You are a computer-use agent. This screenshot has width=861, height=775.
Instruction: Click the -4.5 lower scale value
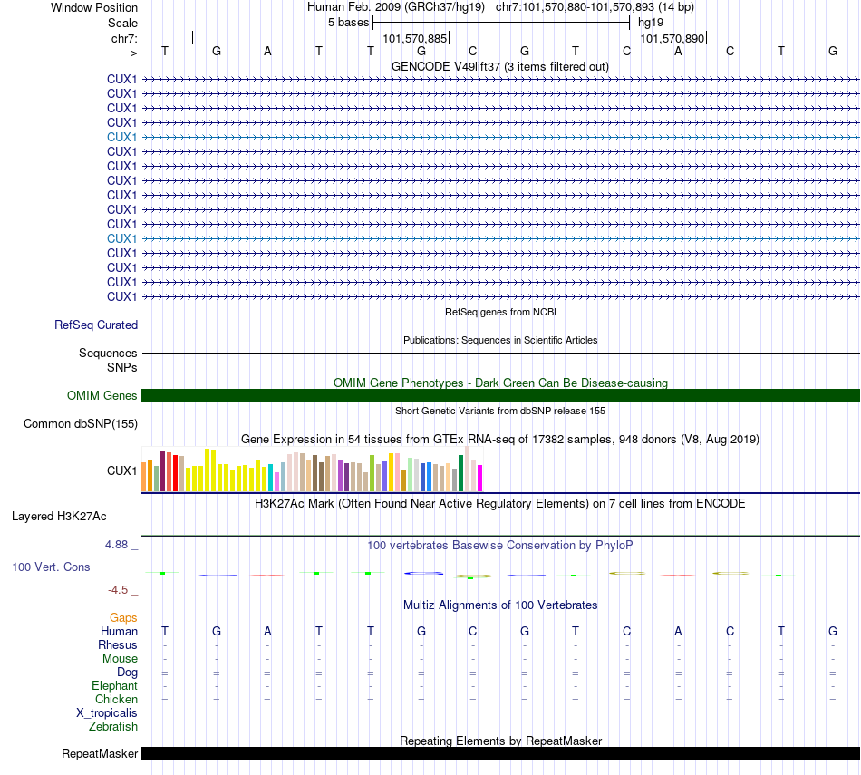coord(118,590)
